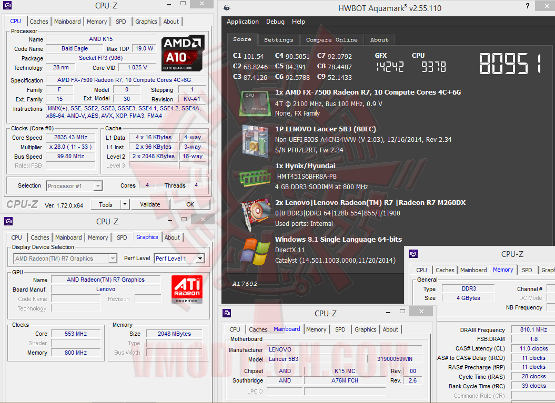Open About tab in top CPU-Z window
Image resolution: width=555 pixels, height=403 pixels.
171,22
